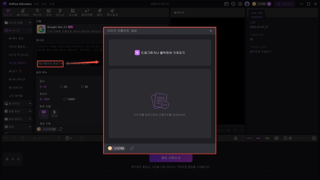
Task: Click the purple plus to add credits
Action: tap(269, 4)
